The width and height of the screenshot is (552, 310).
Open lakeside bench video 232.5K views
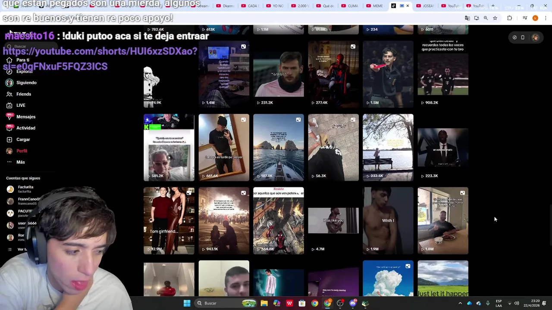388,147
